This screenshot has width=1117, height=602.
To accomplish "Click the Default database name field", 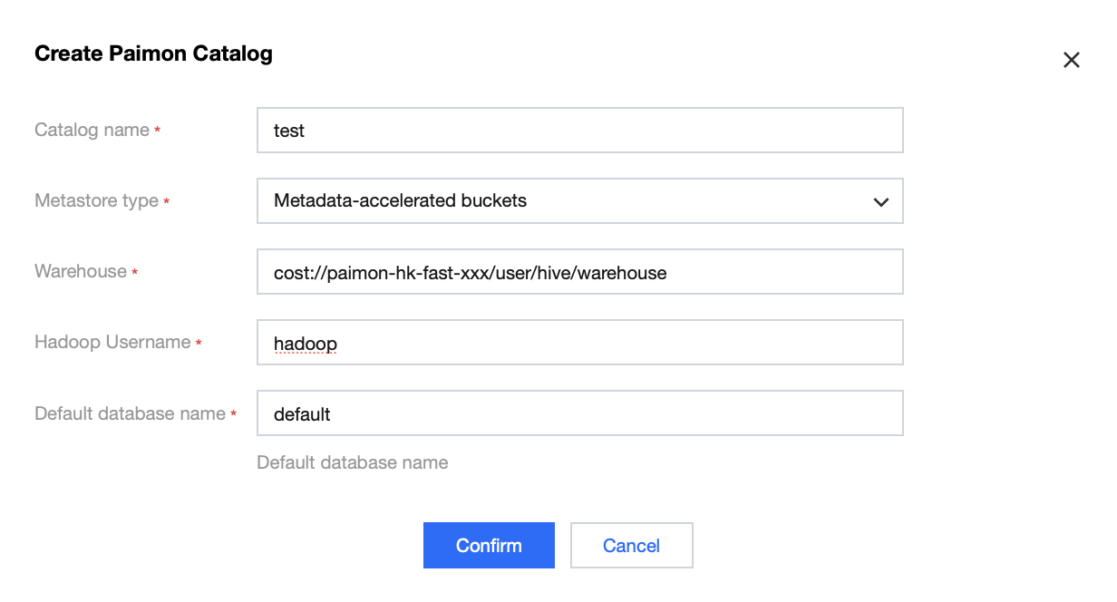I will point(580,413).
